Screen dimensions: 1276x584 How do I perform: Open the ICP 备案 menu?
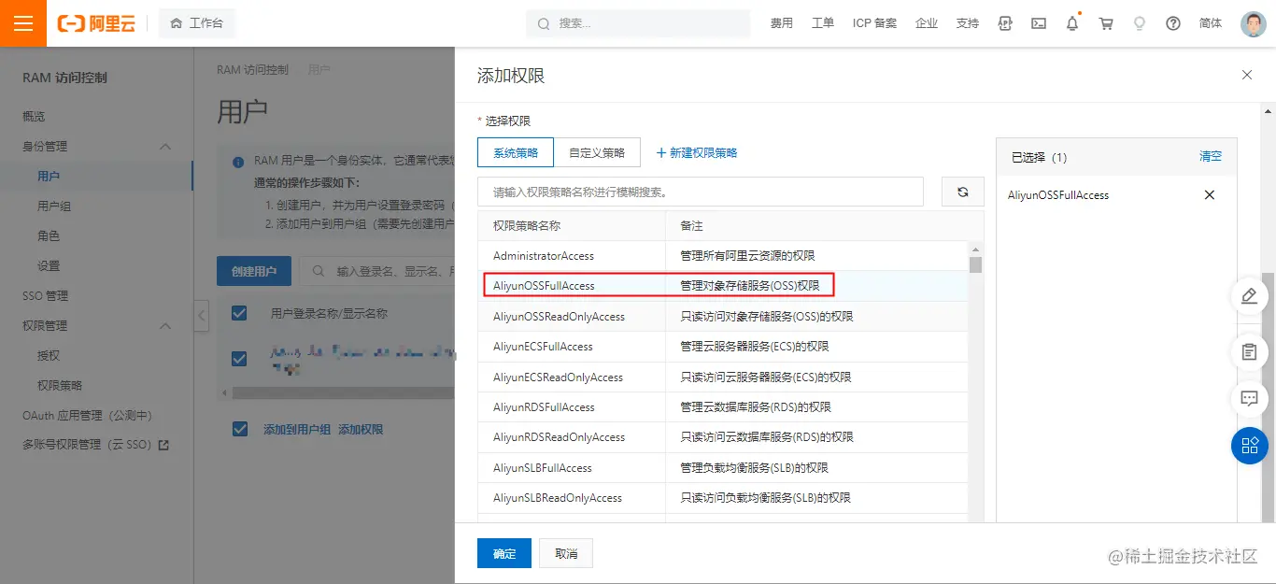(x=874, y=23)
